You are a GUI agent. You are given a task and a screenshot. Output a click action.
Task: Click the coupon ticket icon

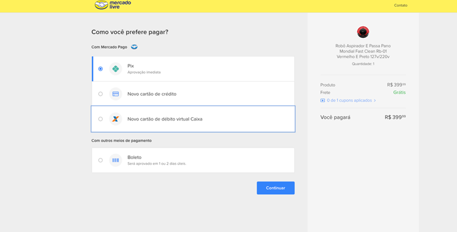(x=323, y=100)
